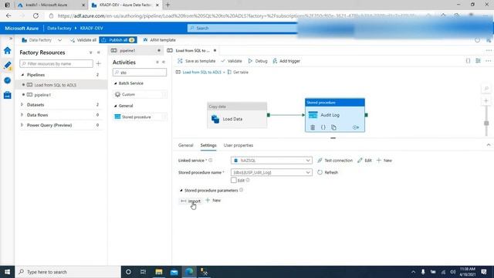Click New next to the linked service
The height and width of the screenshot is (278, 494).
point(384,161)
